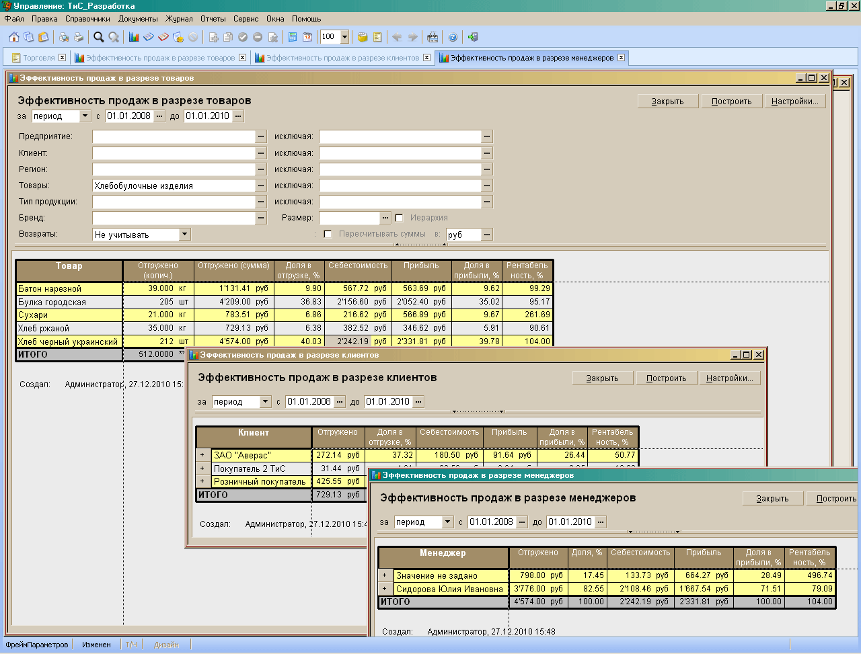The height and width of the screenshot is (654, 861).
Task: Click Построить in the товаров report
Action: 731,101
